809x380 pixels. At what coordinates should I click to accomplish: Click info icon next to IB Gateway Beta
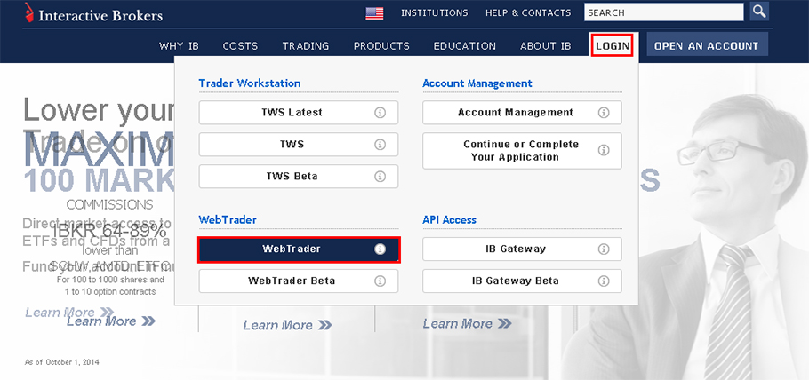point(604,281)
